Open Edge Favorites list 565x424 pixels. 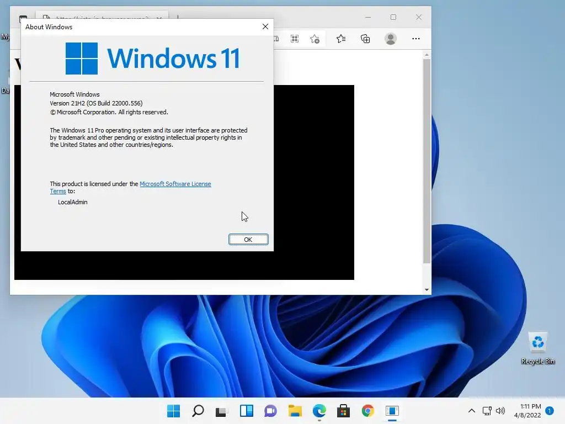click(x=341, y=39)
